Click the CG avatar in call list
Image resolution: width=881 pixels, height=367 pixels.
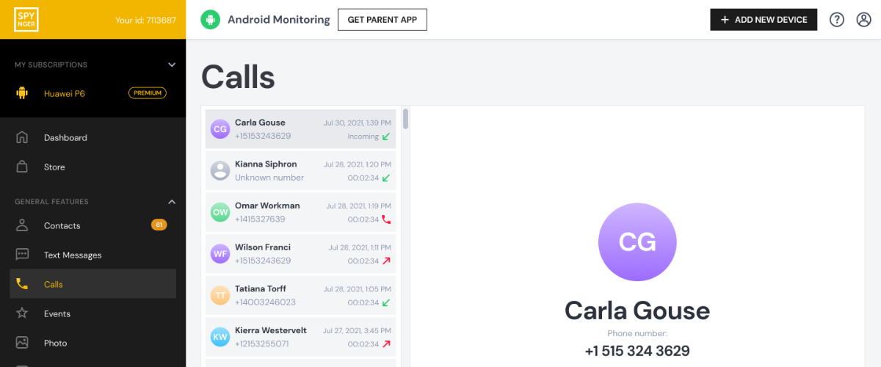(220, 129)
